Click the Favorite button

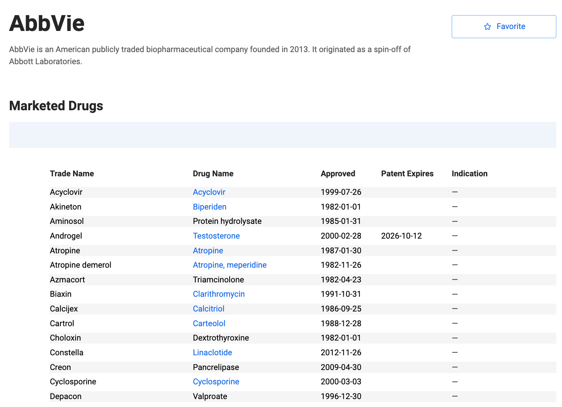[503, 26]
